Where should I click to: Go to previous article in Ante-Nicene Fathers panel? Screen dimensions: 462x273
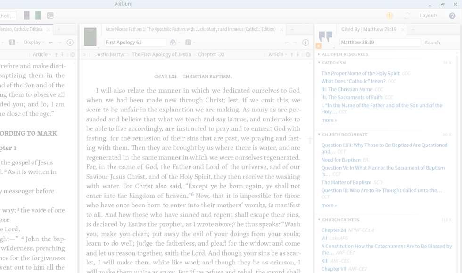pyautogui.click(x=292, y=54)
